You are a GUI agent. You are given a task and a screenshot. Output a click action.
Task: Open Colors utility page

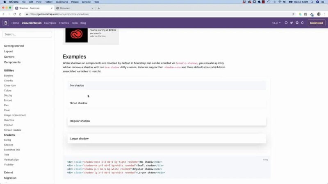8,90
